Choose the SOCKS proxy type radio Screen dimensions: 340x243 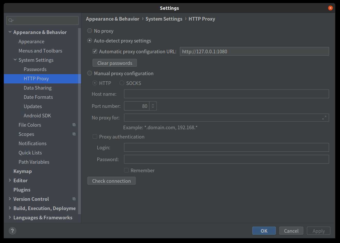(122, 83)
